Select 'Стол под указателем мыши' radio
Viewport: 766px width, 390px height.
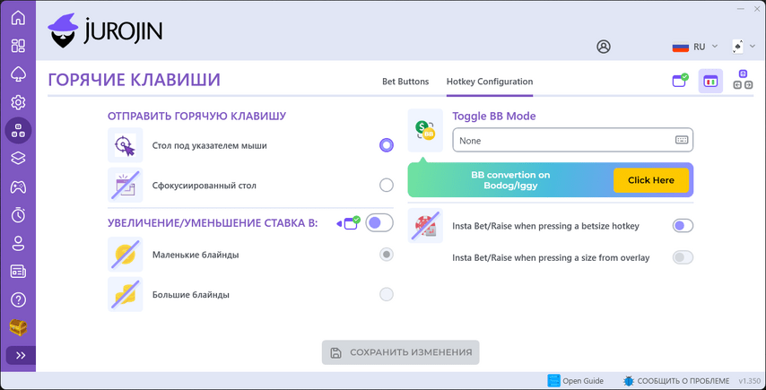(x=387, y=145)
